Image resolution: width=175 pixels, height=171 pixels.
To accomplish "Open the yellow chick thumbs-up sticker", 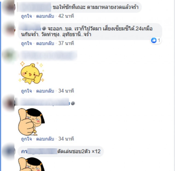I will coord(31,73).
